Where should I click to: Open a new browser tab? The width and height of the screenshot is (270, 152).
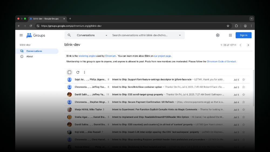tap(70, 19)
